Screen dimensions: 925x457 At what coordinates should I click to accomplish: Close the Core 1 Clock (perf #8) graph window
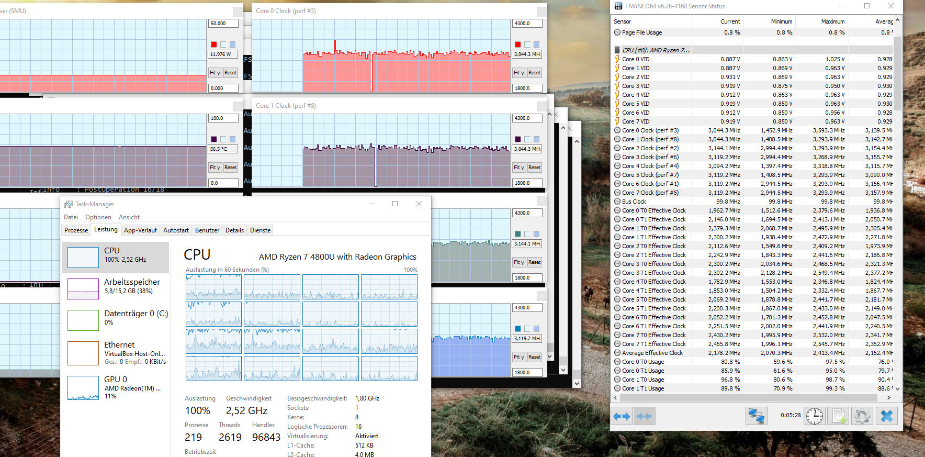click(542, 106)
